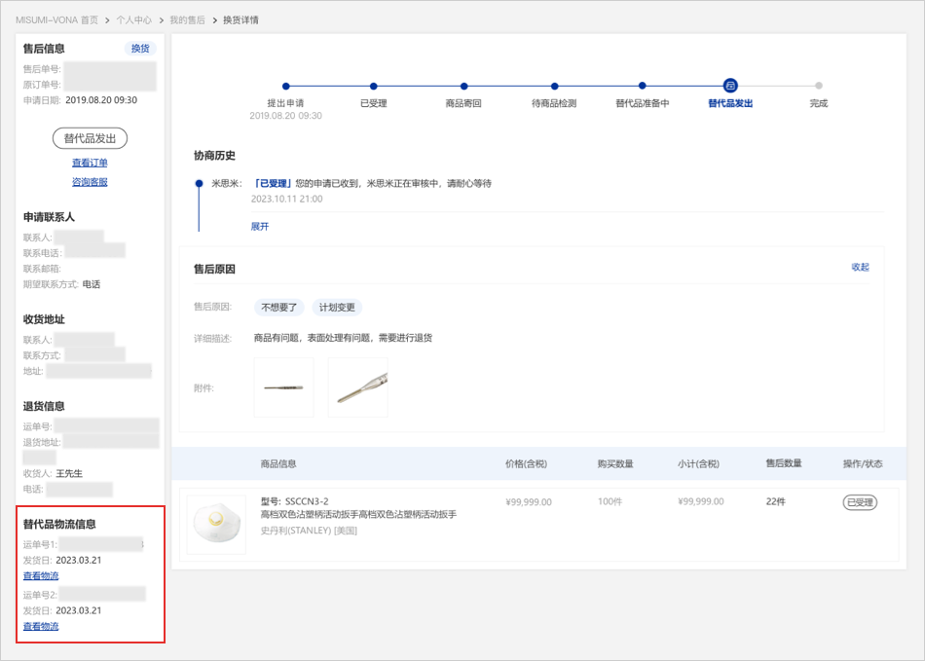Navigate to 我的售后 breadcrumb

point(187,19)
